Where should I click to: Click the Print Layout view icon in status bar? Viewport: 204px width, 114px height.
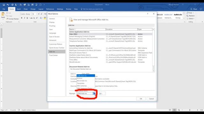point(174,110)
